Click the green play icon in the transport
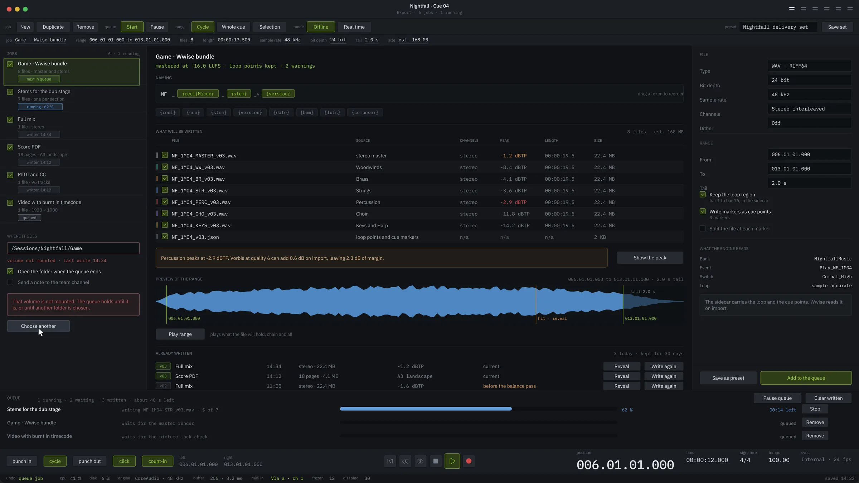This screenshot has height=483, width=859. (452, 461)
